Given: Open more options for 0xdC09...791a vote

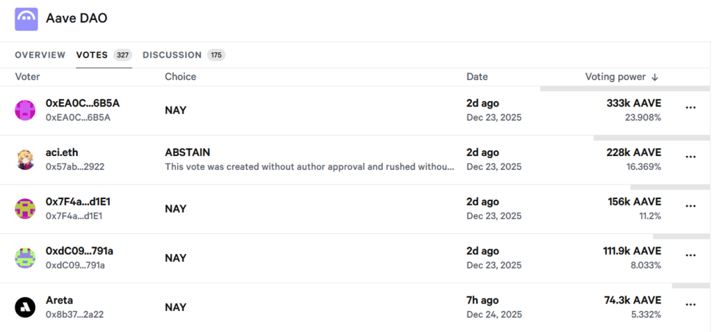Looking at the screenshot, I should click(x=690, y=255).
